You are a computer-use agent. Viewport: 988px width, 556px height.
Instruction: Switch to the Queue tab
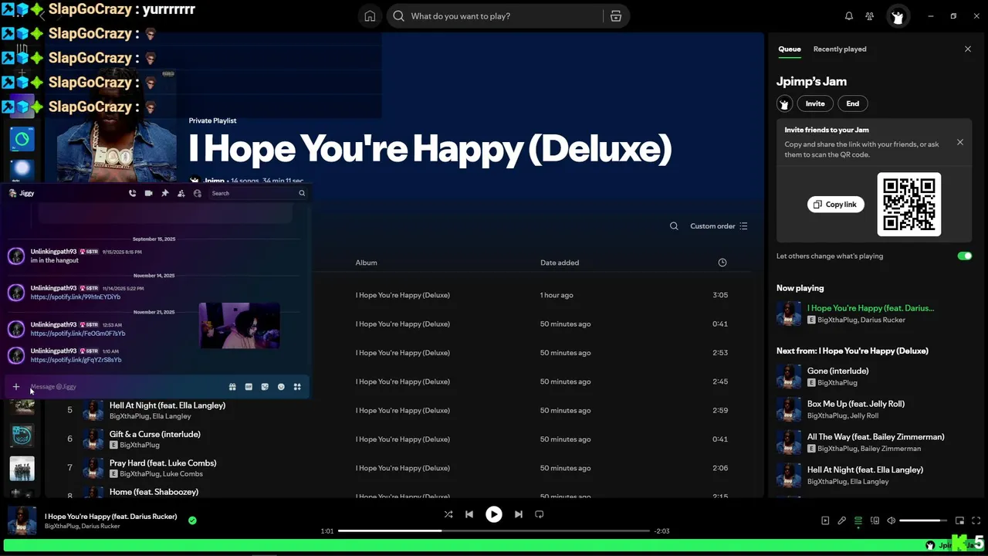[790, 49]
